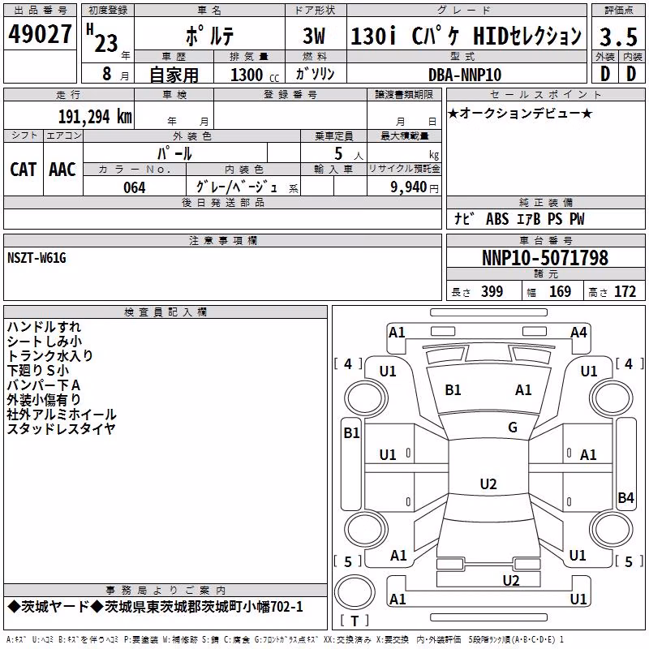Click the B4 mark on right side sill
The height and width of the screenshot is (649, 649).
(625, 497)
